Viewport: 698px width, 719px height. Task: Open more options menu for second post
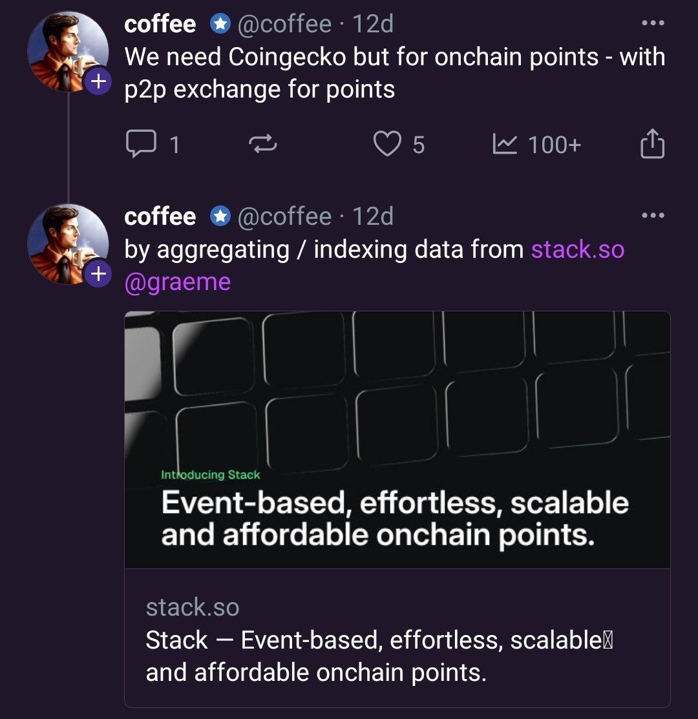[653, 216]
